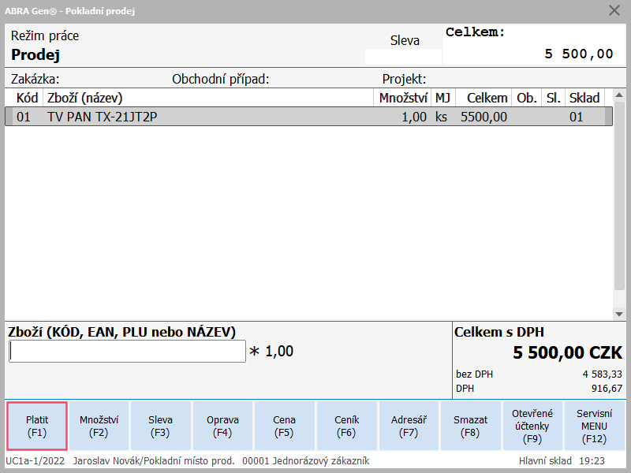Click the Množství column header
This screenshot has width=631, height=473.
[x=402, y=98]
